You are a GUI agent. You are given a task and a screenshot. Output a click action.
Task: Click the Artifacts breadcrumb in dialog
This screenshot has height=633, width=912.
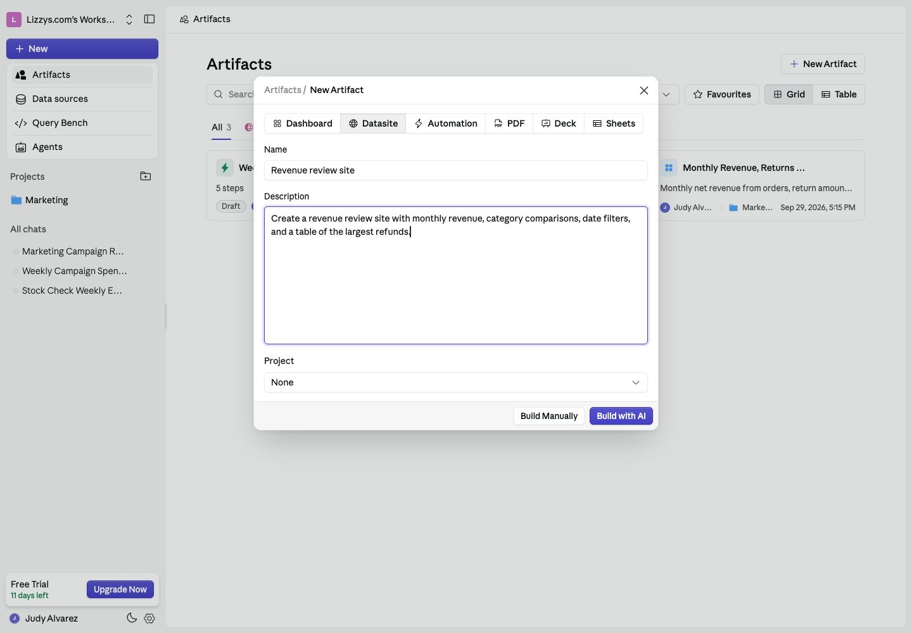coord(282,90)
